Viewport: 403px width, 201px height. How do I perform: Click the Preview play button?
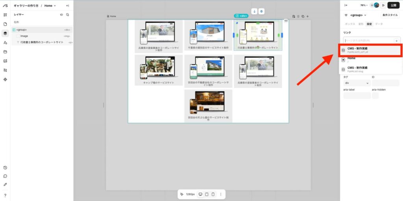pyautogui.click(x=383, y=6)
